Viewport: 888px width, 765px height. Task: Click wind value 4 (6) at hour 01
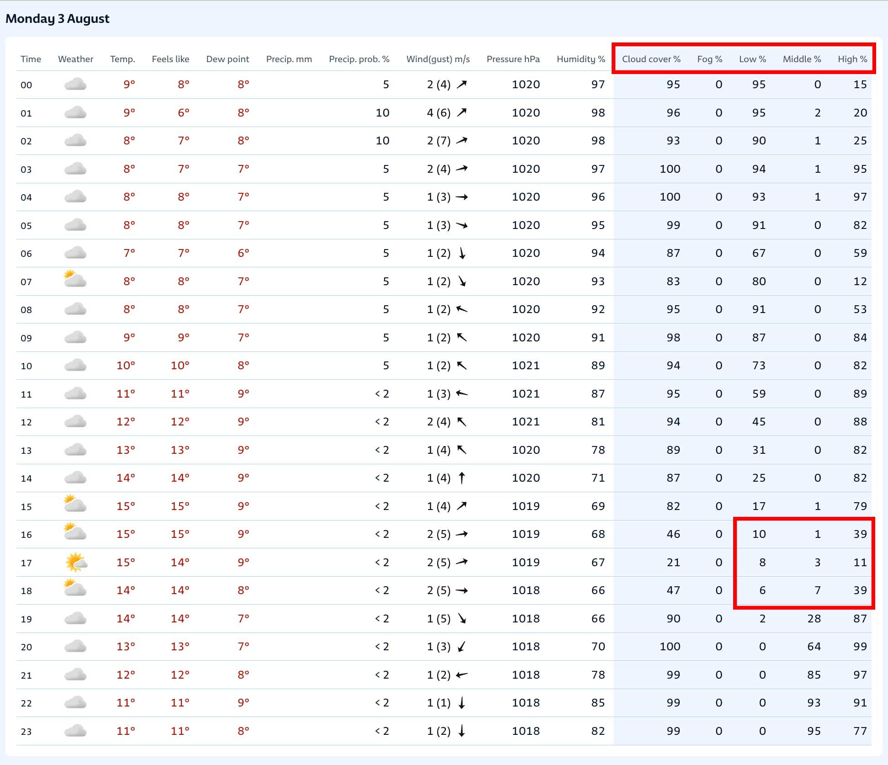point(439,113)
